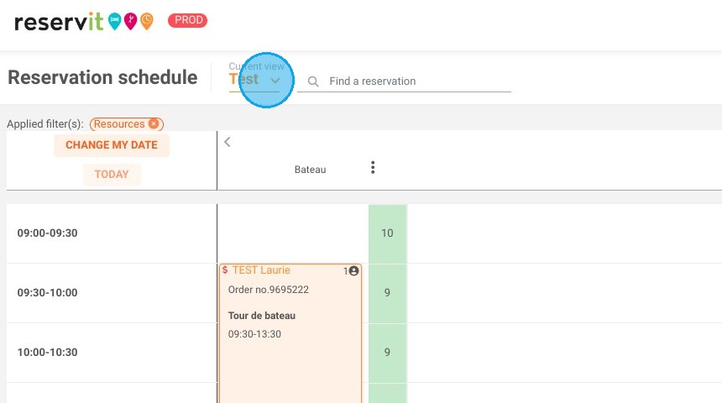Click the teal hotel pin icon
This screenshot has width=722, height=403.
pyautogui.click(x=115, y=21)
